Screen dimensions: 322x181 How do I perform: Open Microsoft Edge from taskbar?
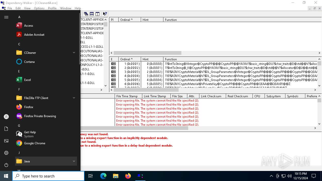(x=103, y=176)
